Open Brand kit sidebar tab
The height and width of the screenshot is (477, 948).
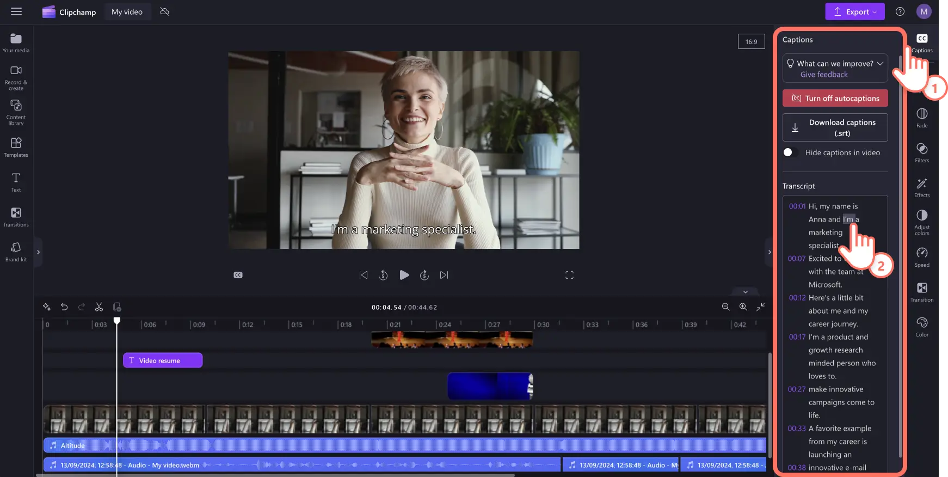(x=16, y=252)
